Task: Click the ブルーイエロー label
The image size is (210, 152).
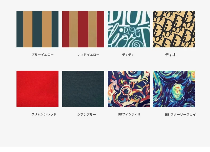Action: (43, 55)
